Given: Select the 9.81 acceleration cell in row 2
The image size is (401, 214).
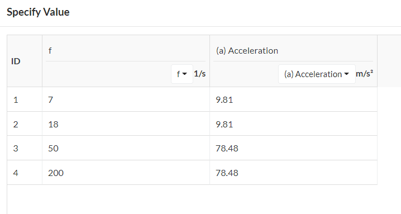Looking at the screenshot, I should pyautogui.click(x=293, y=124).
